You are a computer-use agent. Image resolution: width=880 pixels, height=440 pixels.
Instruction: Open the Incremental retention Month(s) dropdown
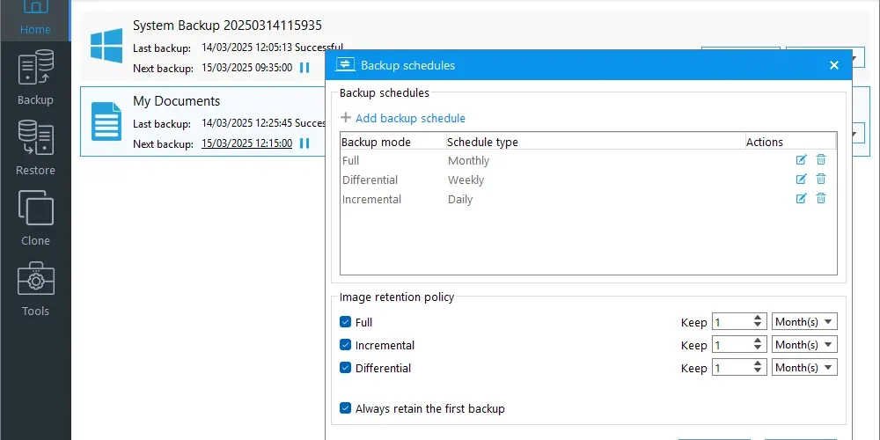[804, 345]
